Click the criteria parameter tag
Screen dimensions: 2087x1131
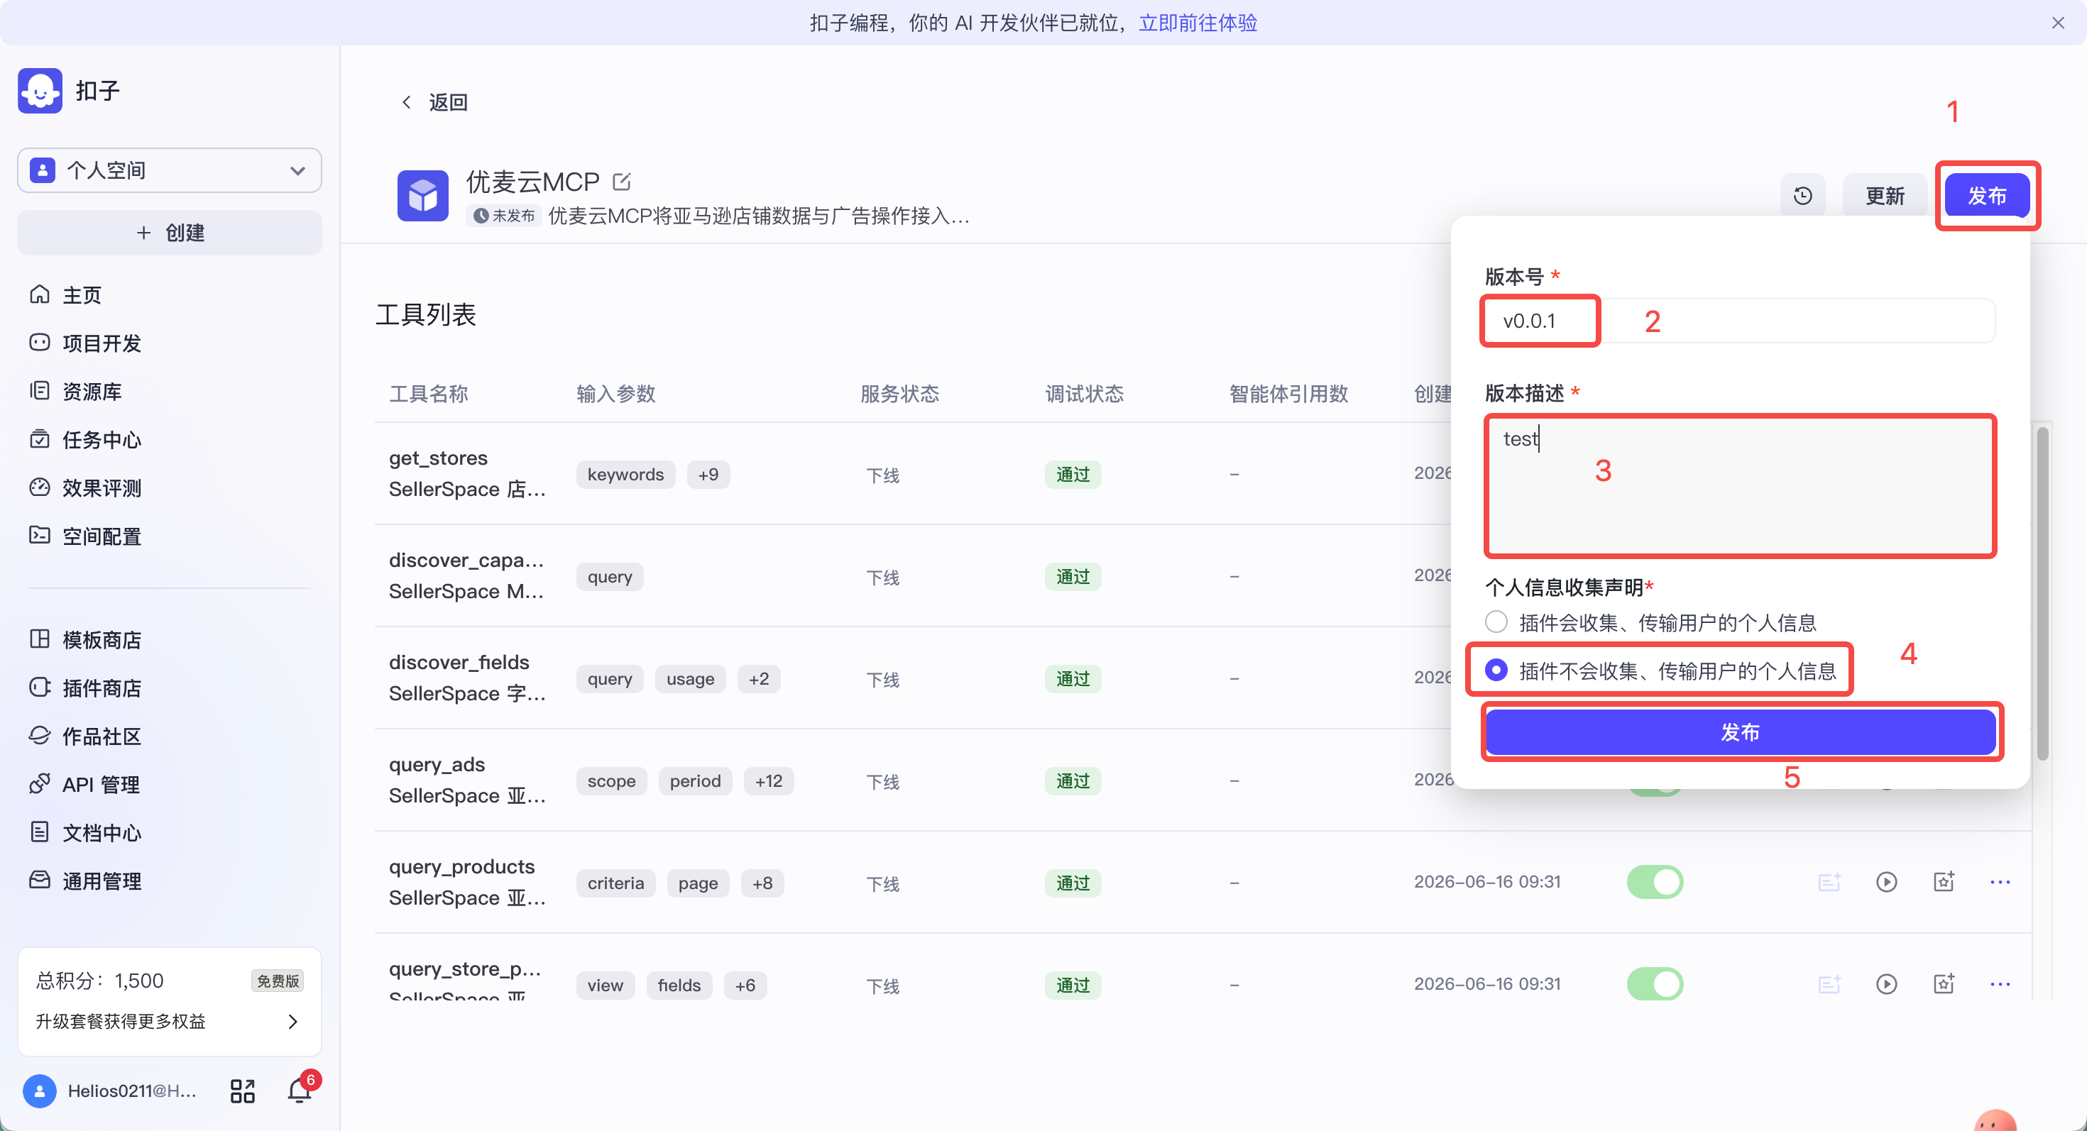click(615, 883)
